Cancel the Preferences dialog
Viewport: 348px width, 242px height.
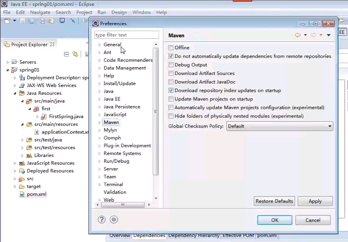pyautogui.click(x=313, y=220)
